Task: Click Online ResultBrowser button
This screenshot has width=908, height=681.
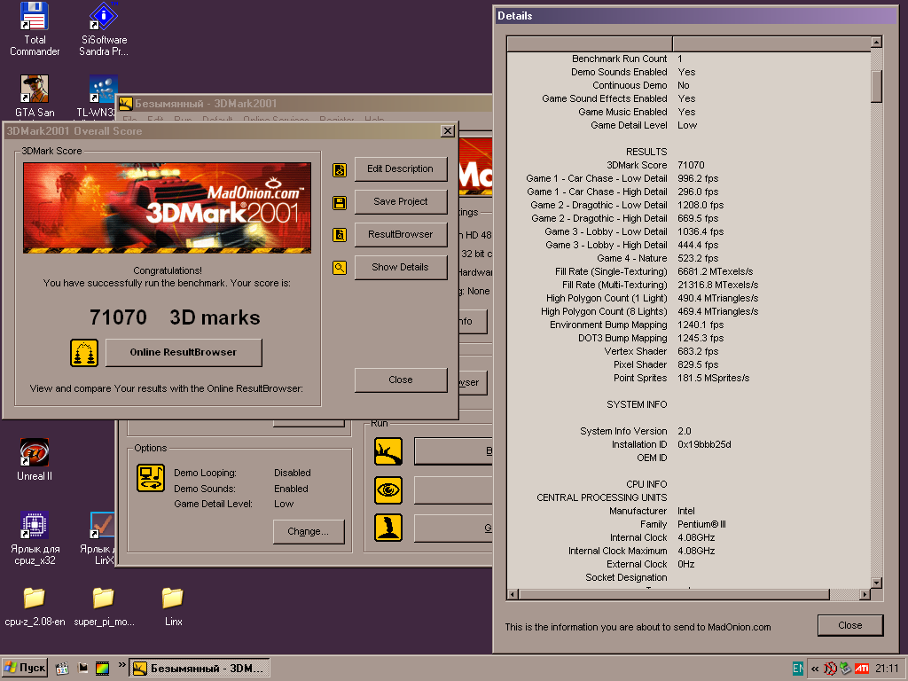Action: 184,352
